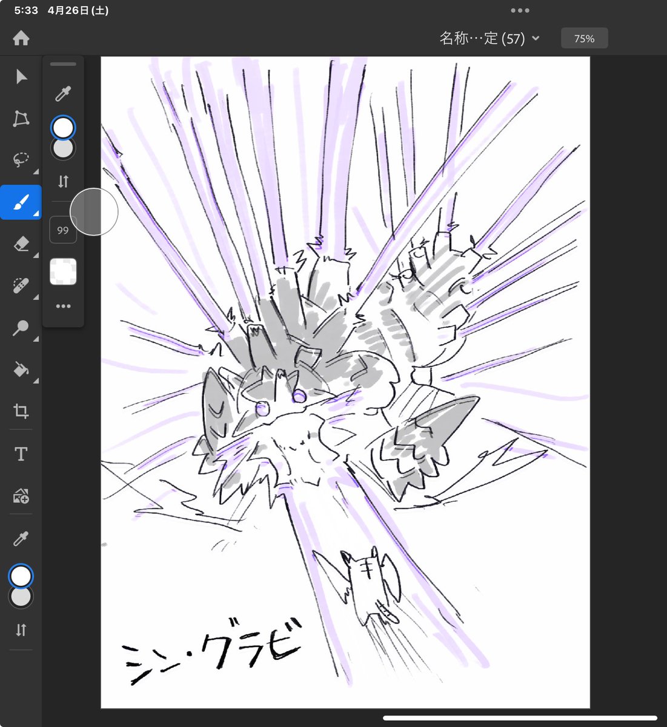Expand the Brush tool sub-options triangle
Image resolution: width=667 pixels, height=727 pixels.
tap(36, 214)
